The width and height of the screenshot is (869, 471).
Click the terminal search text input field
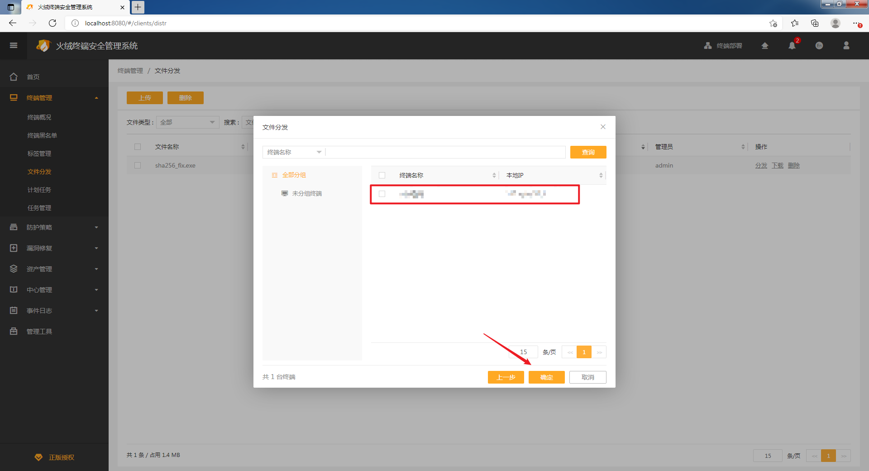pos(445,152)
